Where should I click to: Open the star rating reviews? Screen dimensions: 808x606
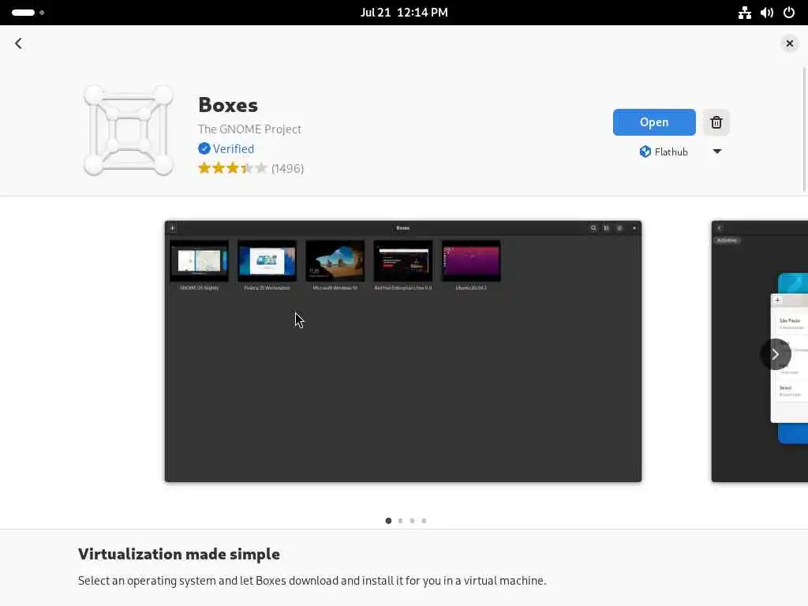click(x=233, y=168)
